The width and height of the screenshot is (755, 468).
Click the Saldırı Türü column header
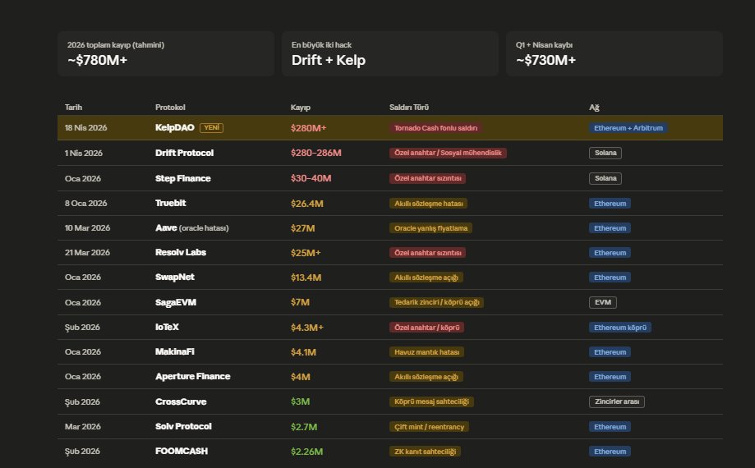click(409, 108)
